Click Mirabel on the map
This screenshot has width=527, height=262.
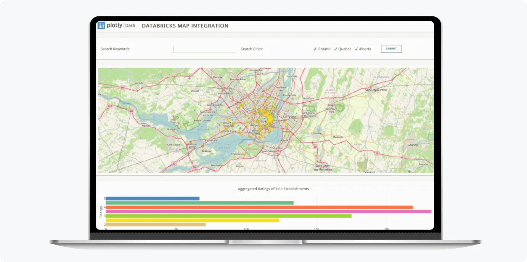195,91
